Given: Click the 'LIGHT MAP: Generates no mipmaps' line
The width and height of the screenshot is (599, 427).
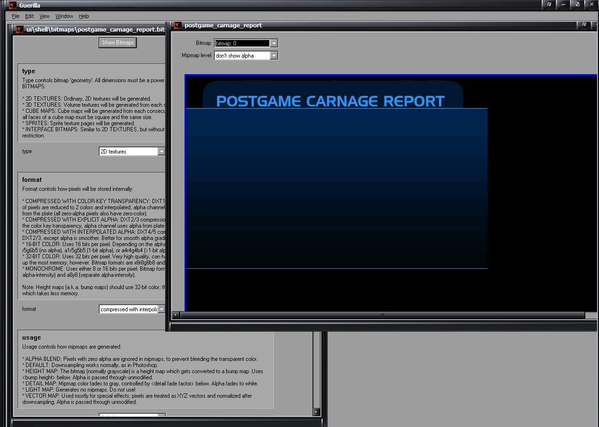Looking at the screenshot, I should [x=79, y=390].
